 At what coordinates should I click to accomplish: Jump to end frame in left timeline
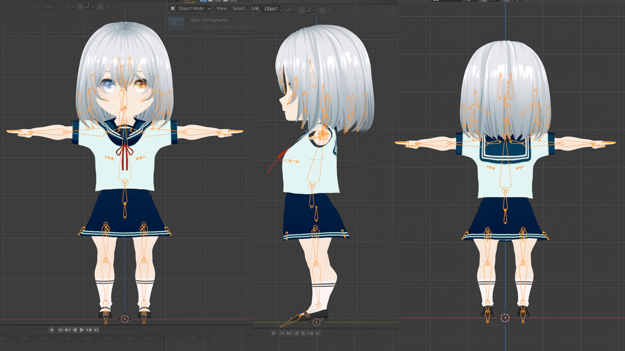click(x=96, y=330)
